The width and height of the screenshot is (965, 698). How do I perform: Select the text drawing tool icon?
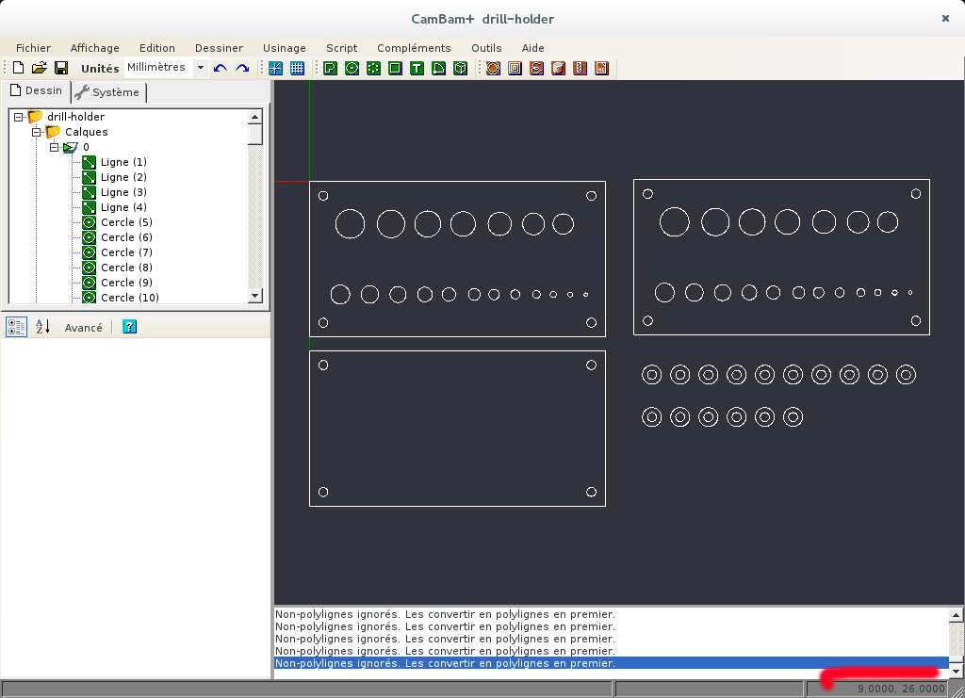point(417,68)
